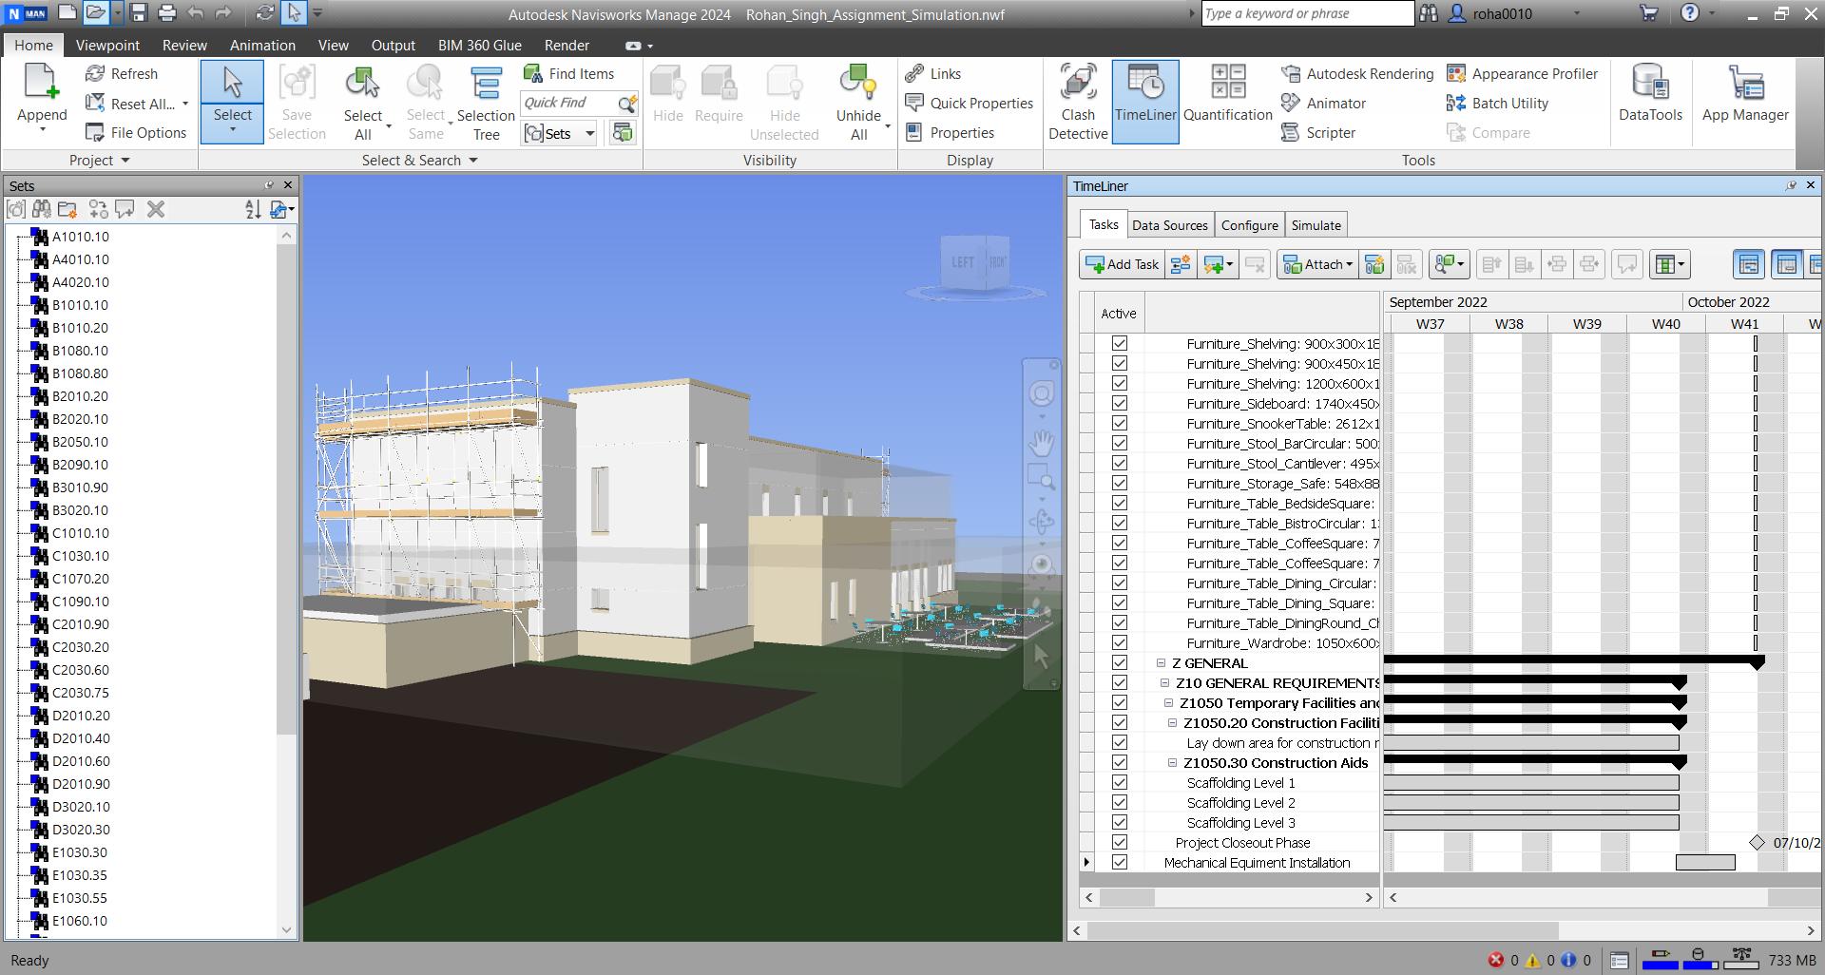Click the sort icon in Sets panel
This screenshot has height=975, width=1825.
pyautogui.click(x=253, y=209)
